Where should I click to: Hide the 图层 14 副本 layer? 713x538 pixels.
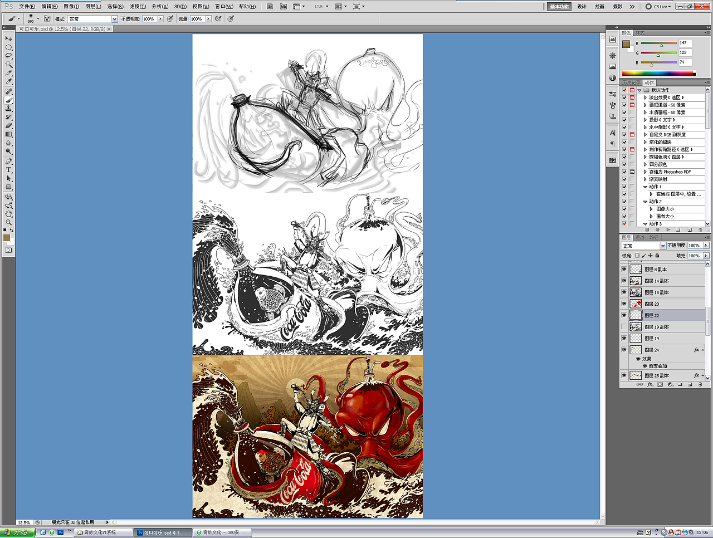pyautogui.click(x=624, y=281)
